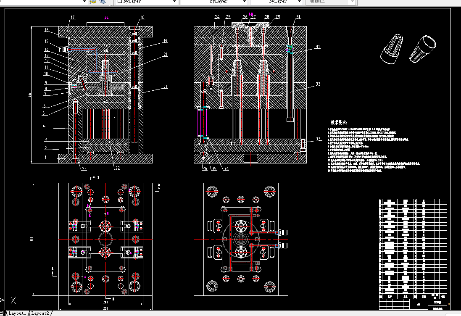Expand the ByLayer linetype dropdown

213,1
